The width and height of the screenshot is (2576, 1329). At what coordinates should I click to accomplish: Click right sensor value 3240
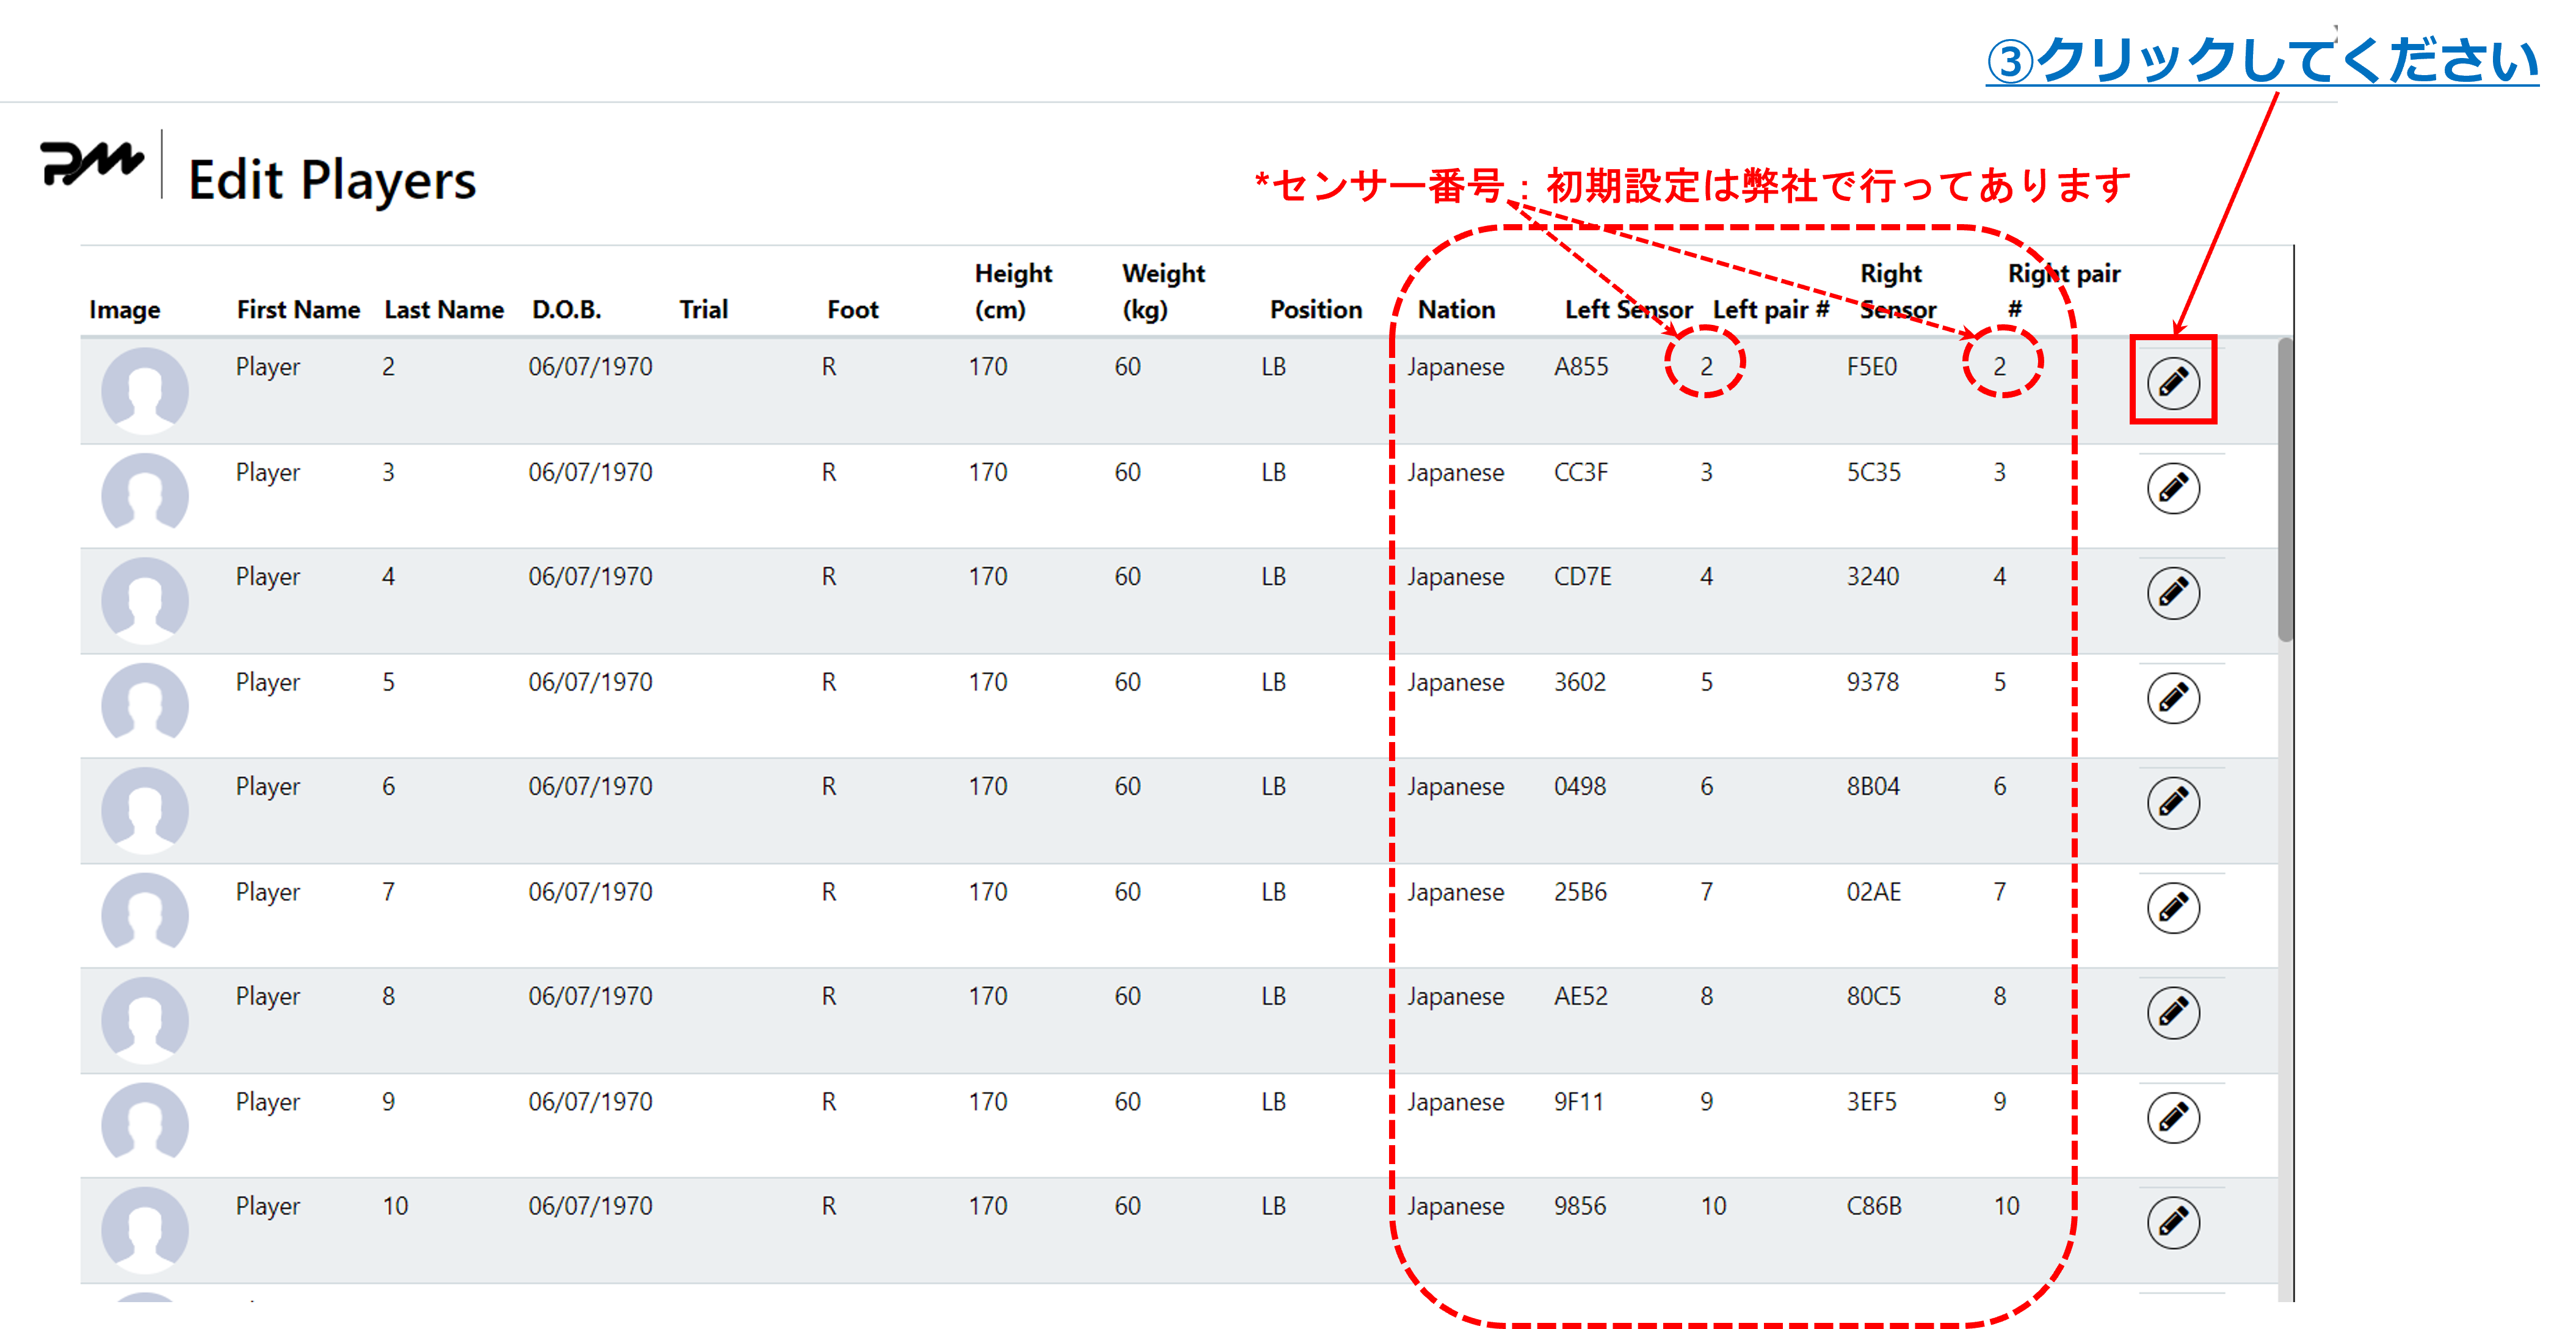click(x=1872, y=577)
